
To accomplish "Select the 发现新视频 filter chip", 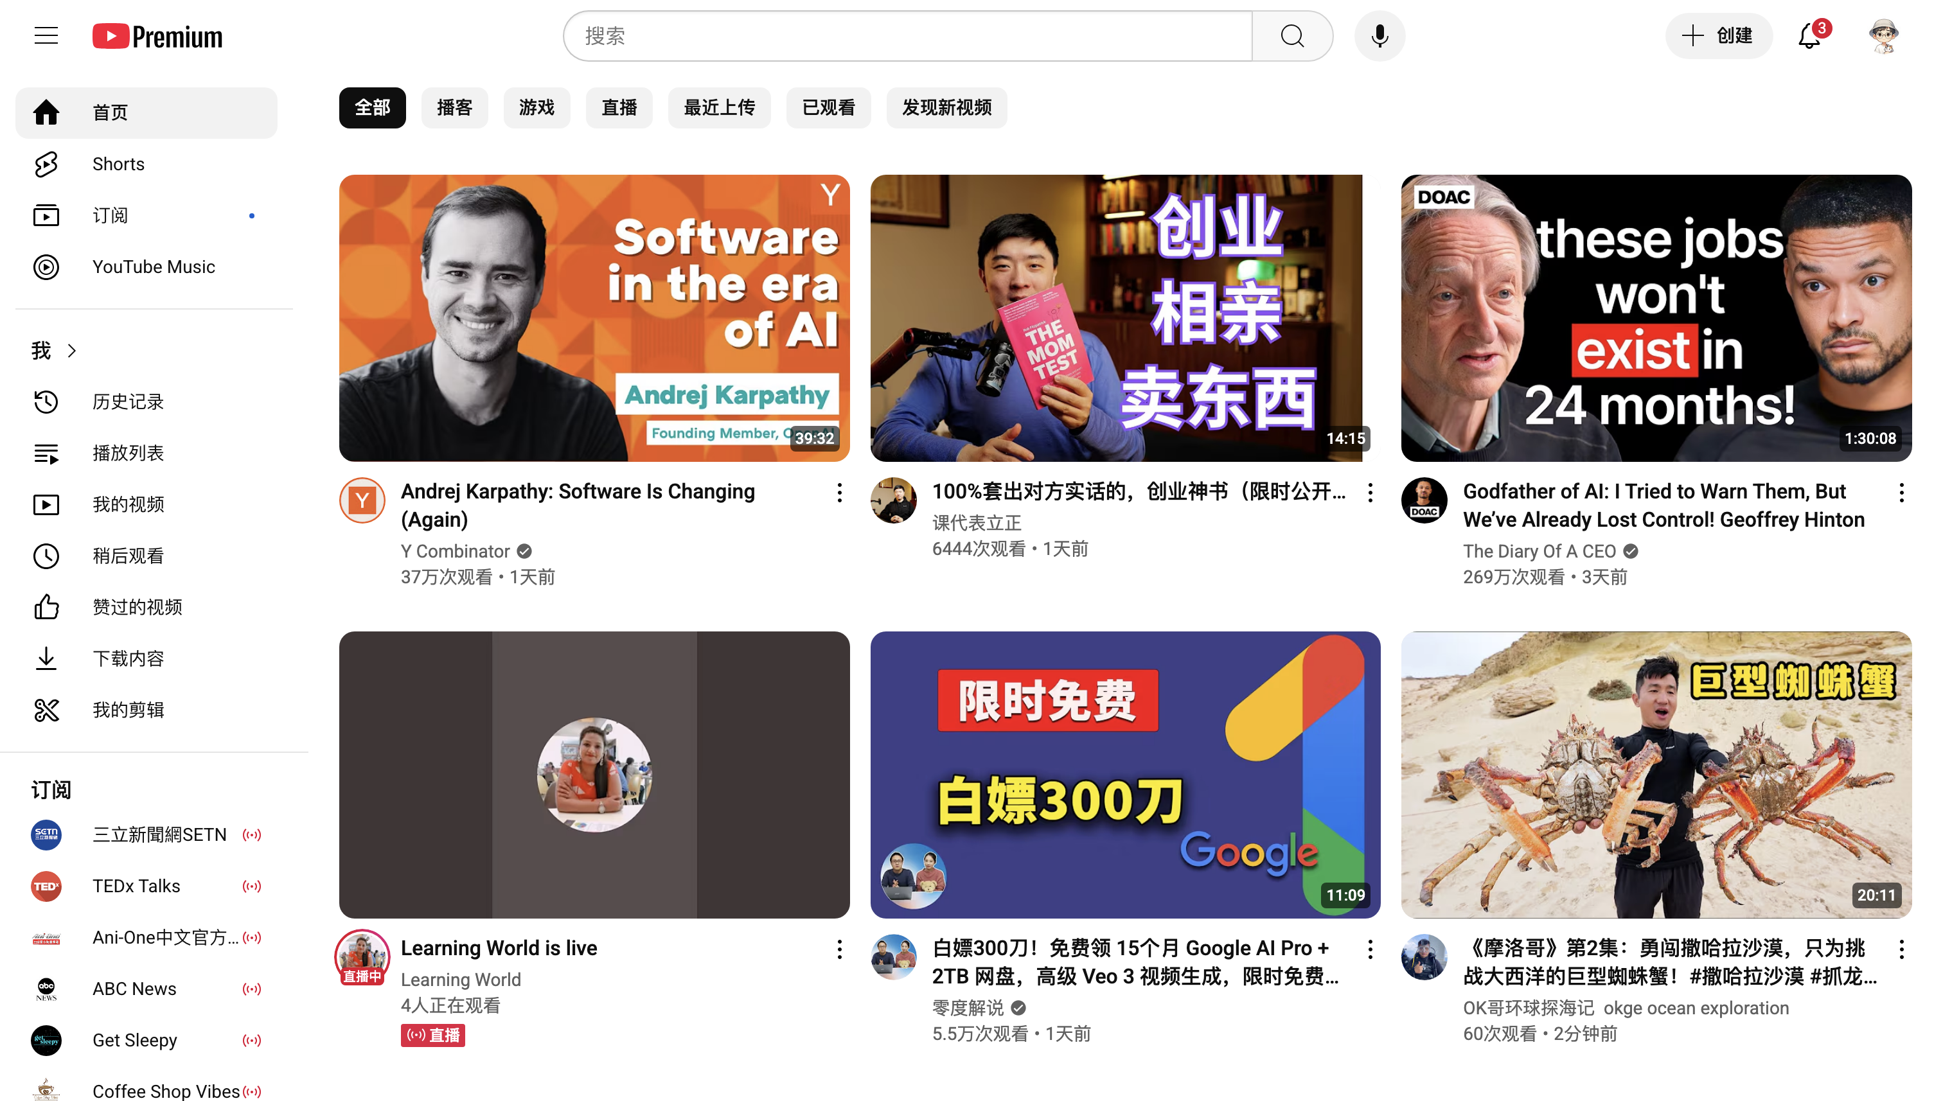I will (947, 107).
